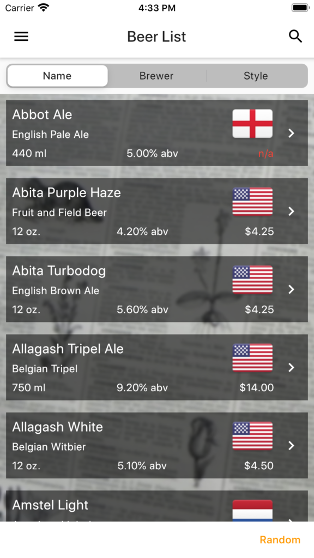The width and height of the screenshot is (314, 558).
Task: Click the US flag on Allagash White
Action: 252,436
